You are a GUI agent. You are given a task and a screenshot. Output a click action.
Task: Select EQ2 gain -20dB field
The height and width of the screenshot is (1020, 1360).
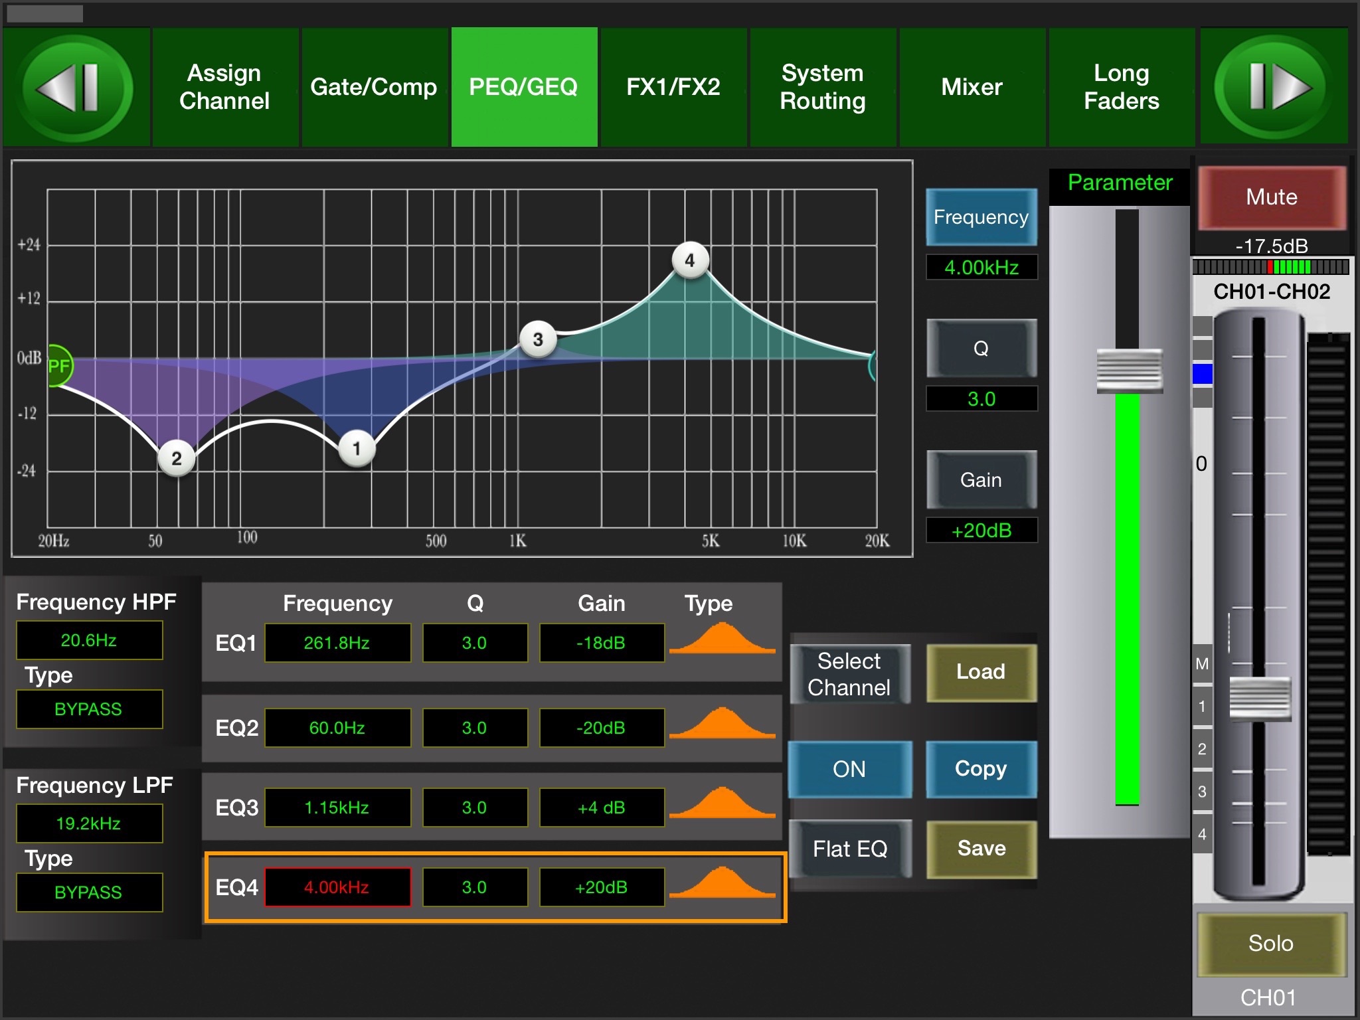[602, 728]
